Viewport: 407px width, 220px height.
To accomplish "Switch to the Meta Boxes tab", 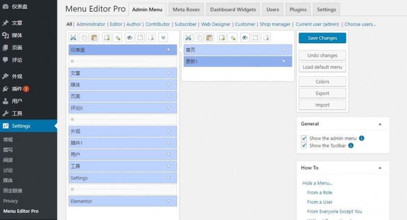I will coord(186,10).
